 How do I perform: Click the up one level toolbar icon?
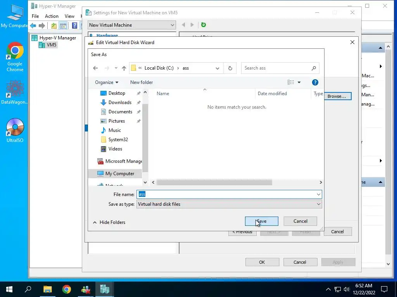[54, 26]
